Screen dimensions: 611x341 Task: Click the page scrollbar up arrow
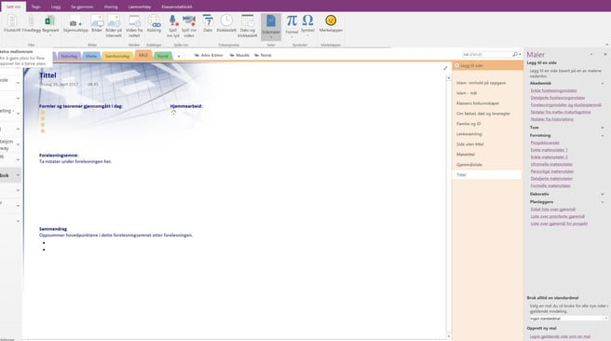pos(449,78)
